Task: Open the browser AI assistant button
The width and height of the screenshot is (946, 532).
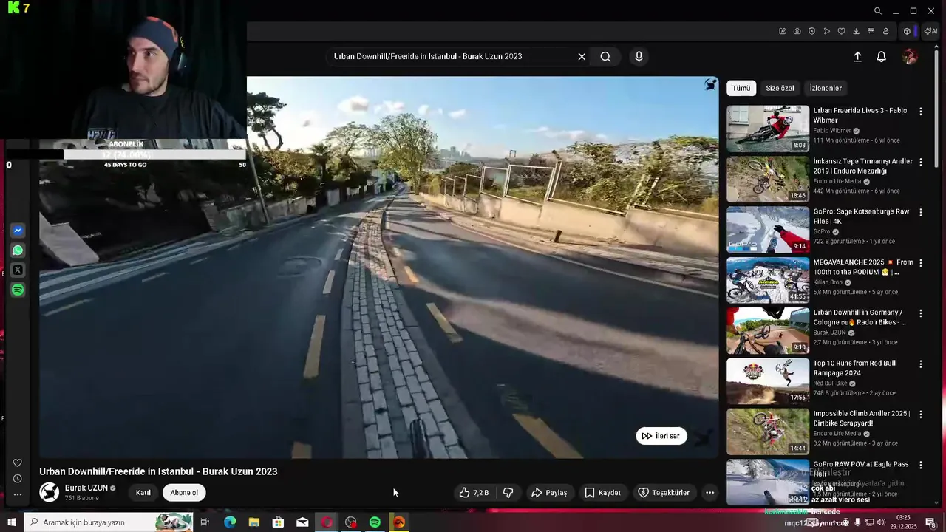Action: (x=931, y=31)
